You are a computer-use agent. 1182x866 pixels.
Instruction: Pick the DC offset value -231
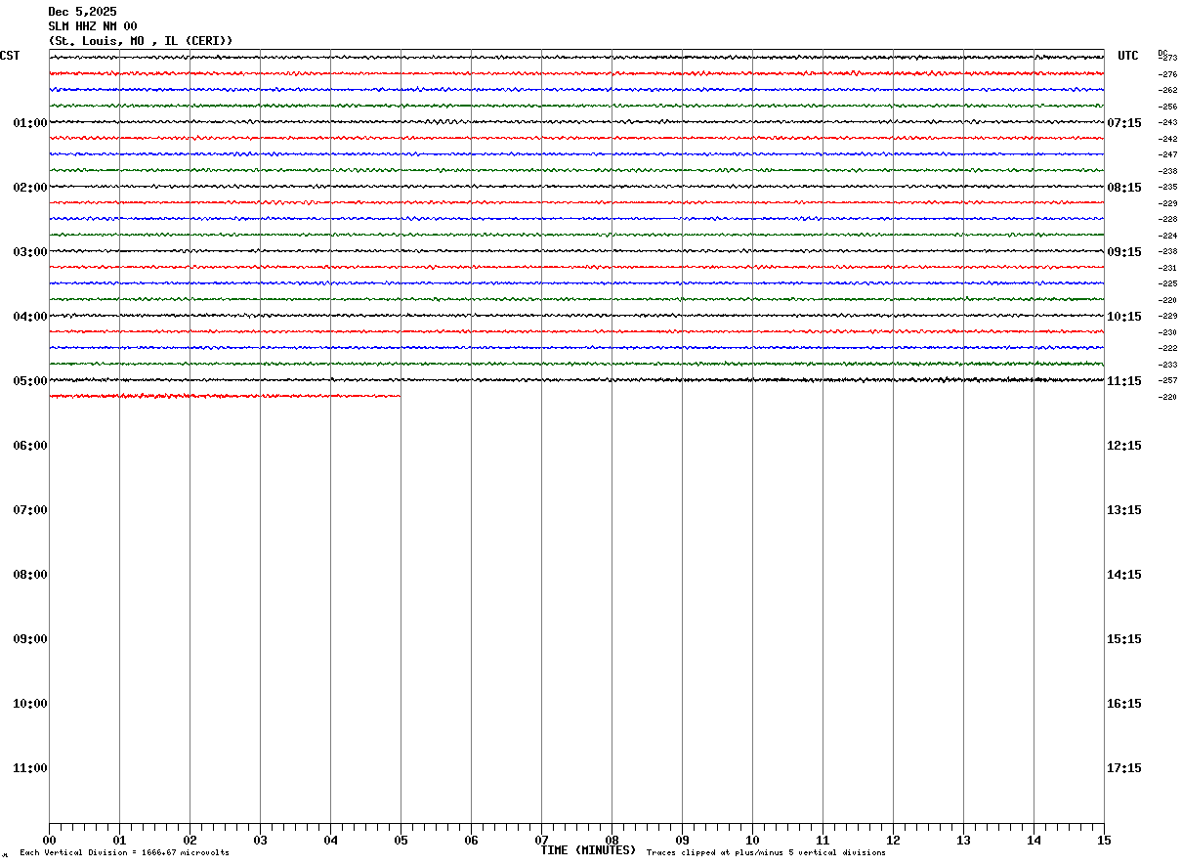[x=1168, y=268]
